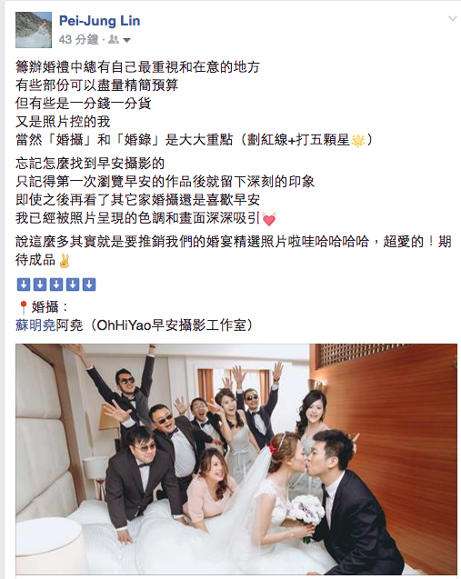461x579 pixels.
Task: Open the tagged 蘇明堯 profile link
Action: (35, 325)
